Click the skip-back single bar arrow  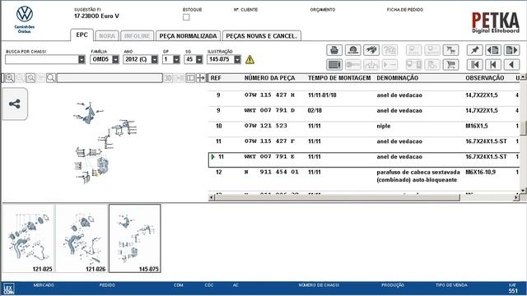[x=493, y=64]
